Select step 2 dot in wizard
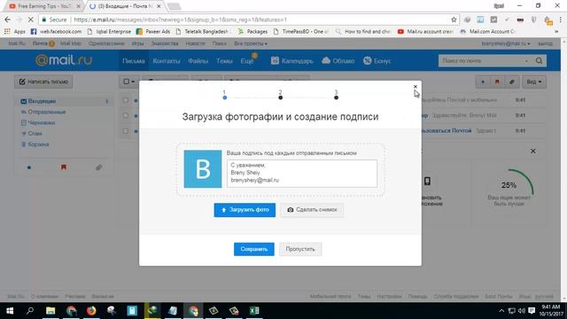567x319 pixels. [280, 97]
